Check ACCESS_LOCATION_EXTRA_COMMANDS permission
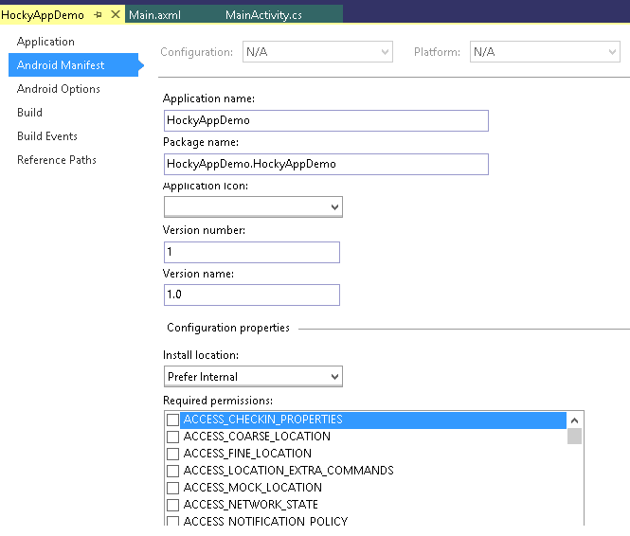The width and height of the screenshot is (630, 536). [172, 471]
